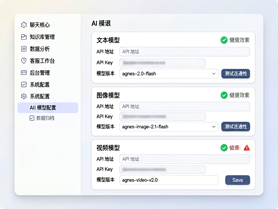Open the 数据归档 submenu item
Screen dimensions: 278x209
[45, 118]
